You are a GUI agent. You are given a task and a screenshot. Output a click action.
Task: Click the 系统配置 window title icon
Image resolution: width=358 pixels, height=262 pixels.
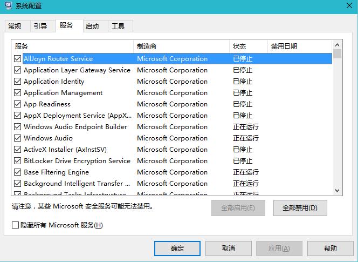click(8, 6)
